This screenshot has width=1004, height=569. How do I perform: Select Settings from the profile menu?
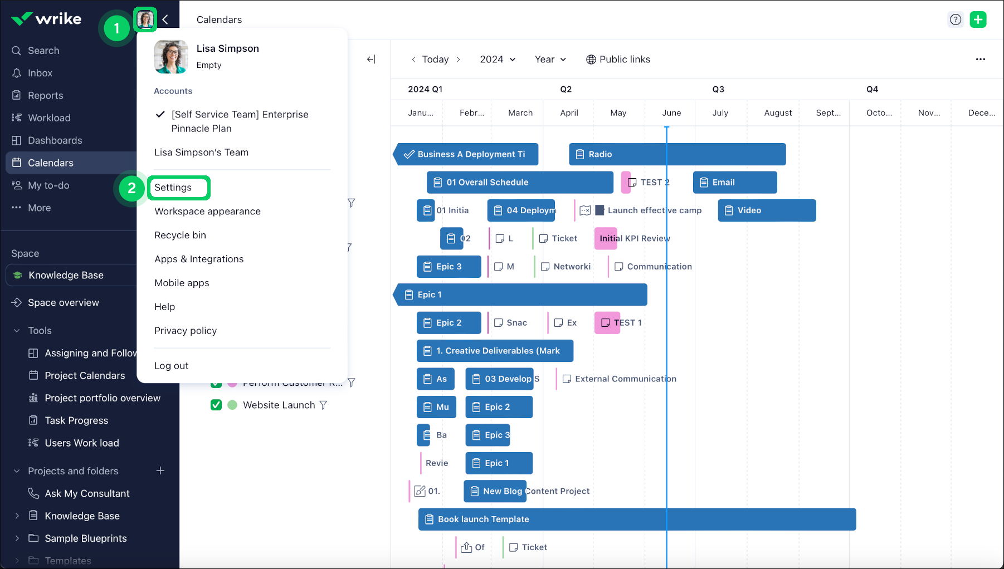pos(173,188)
